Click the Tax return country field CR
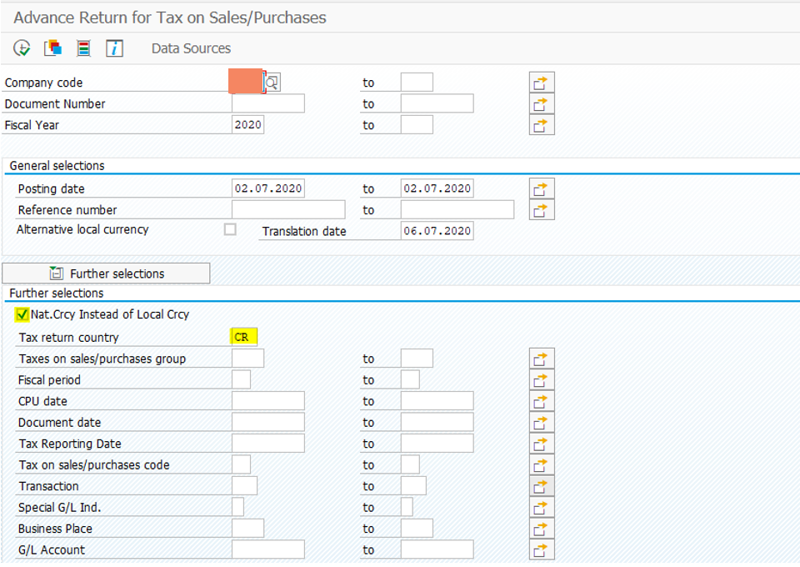This screenshot has height=567, width=800. click(244, 337)
